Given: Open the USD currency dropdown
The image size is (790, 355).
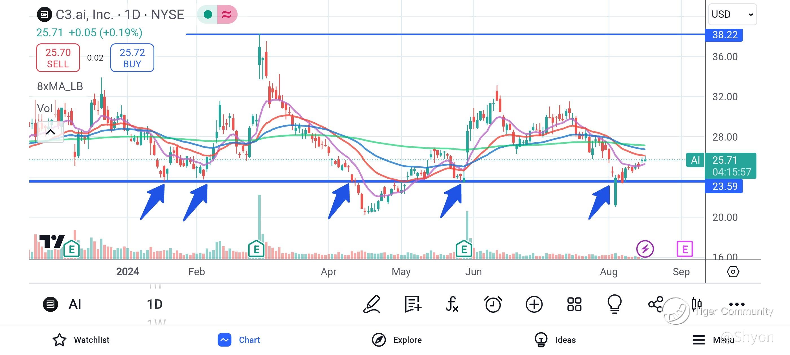Looking at the screenshot, I should click(x=732, y=14).
